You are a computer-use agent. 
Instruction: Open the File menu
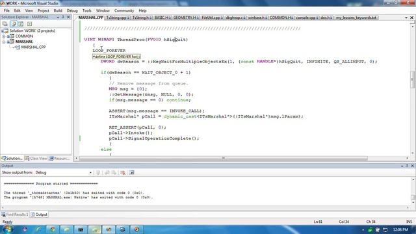click(x=6, y=10)
